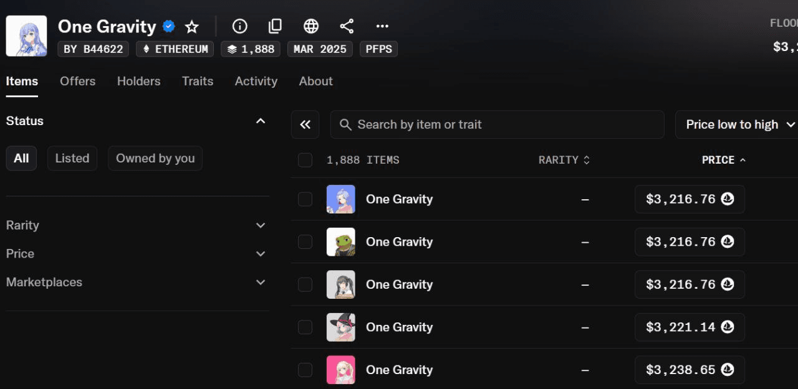This screenshot has height=389, width=798.
Task: Click the PFPS category chip
Action: pyautogui.click(x=379, y=49)
